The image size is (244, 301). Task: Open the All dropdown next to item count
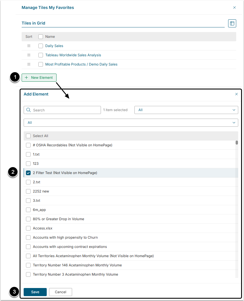186,110
